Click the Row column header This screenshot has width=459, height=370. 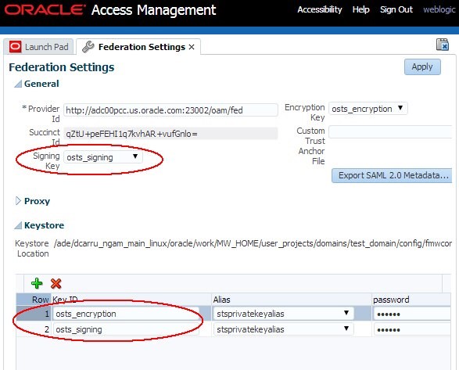pos(34,300)
